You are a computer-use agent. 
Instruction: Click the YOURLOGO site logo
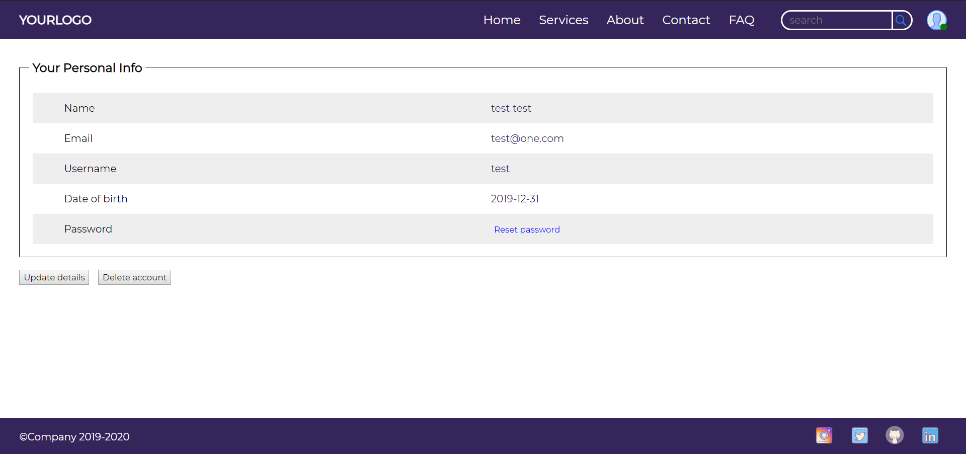[x=55, y=20]
